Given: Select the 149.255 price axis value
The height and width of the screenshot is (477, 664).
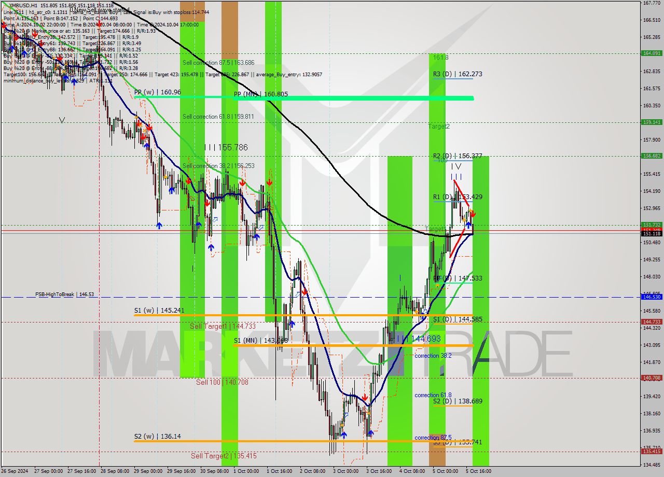Looking at the screenshot, I should pyautogui.click(x=652, y=260).
